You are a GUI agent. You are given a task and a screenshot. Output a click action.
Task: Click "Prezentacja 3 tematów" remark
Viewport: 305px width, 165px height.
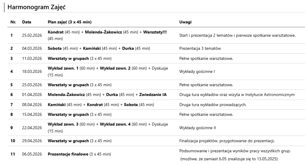pyautogui.click(x=200, y=48)
